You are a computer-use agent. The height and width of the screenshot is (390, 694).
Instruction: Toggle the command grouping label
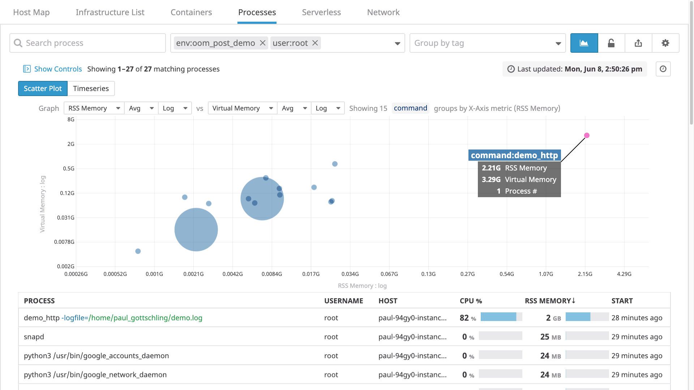tap(410, 108)
